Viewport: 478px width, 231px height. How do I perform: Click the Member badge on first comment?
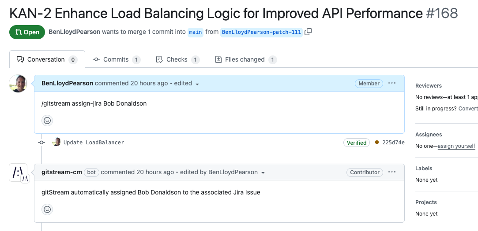369,84
